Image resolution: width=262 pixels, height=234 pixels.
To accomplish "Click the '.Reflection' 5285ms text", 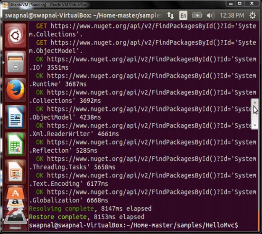I will (x=63, y=151).
